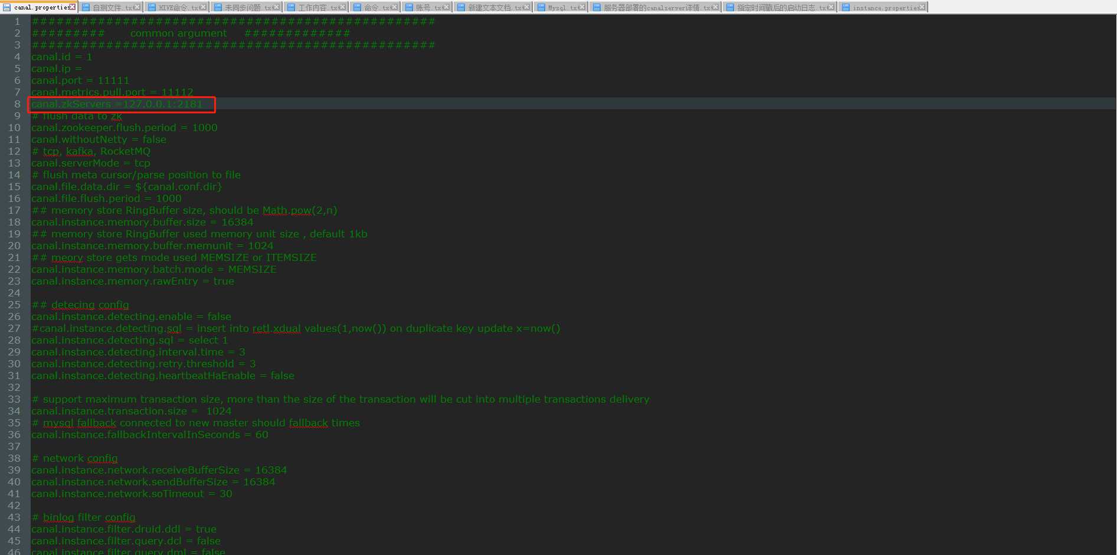This screenshot has width=1117, height=555.
Task: Click the '# tcp, kafka, RocketMQ' comment
Action: point(91,151)
